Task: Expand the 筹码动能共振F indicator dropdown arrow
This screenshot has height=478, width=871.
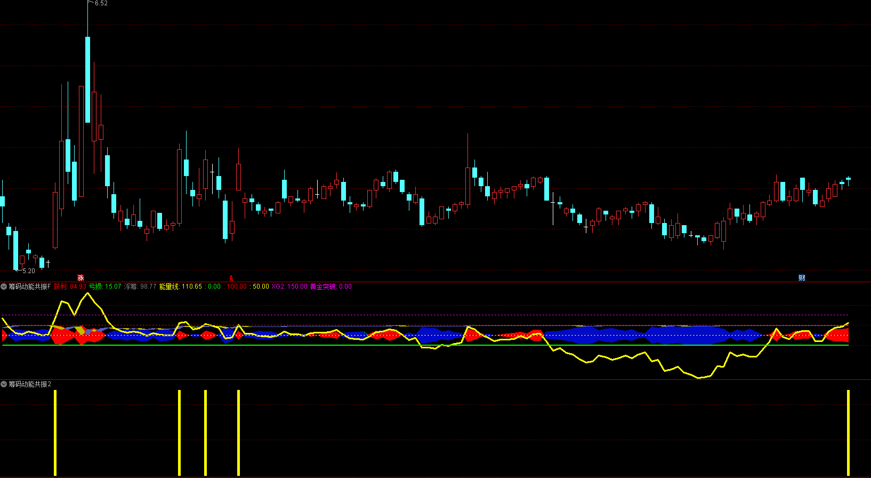Action: pos(4,286)
